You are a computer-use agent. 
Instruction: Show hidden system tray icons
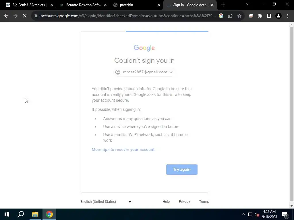click(243, 214)
